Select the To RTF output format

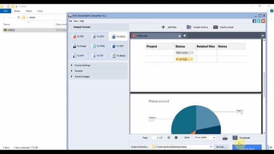pos(78,56)
